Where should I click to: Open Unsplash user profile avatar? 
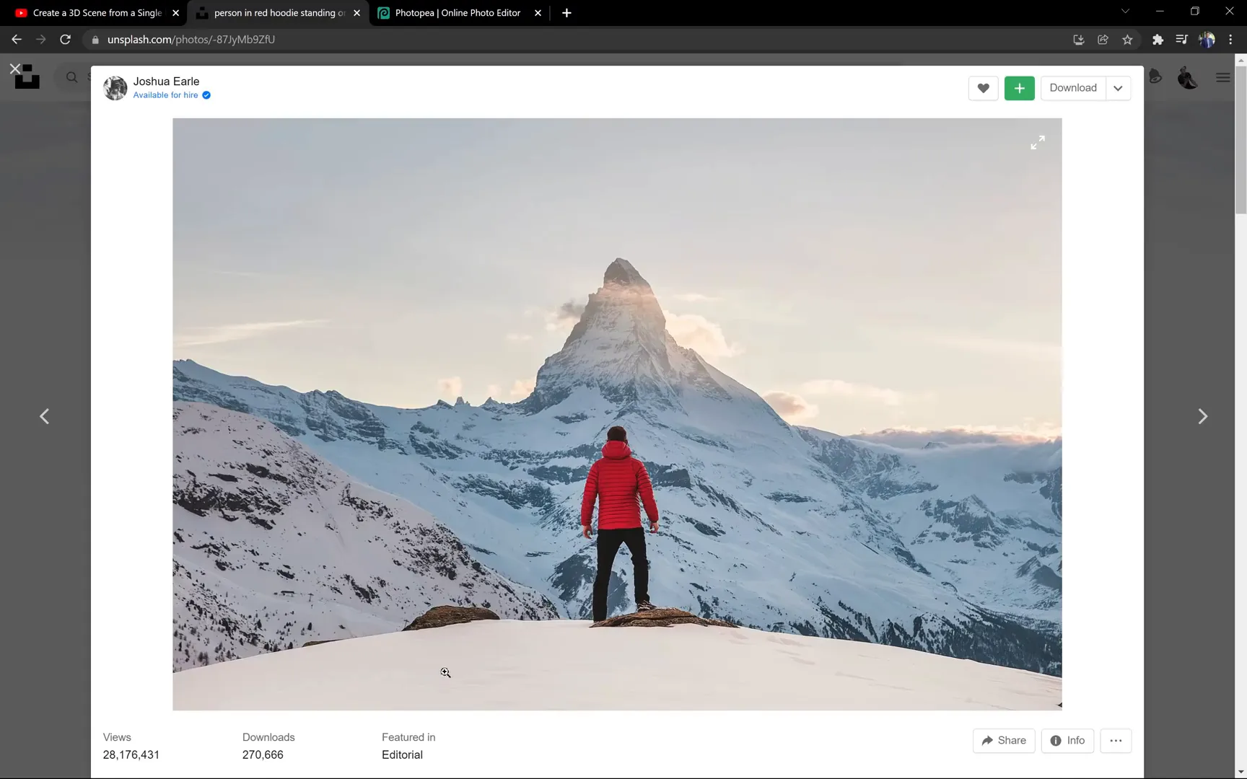click(x=1188, y=77)
